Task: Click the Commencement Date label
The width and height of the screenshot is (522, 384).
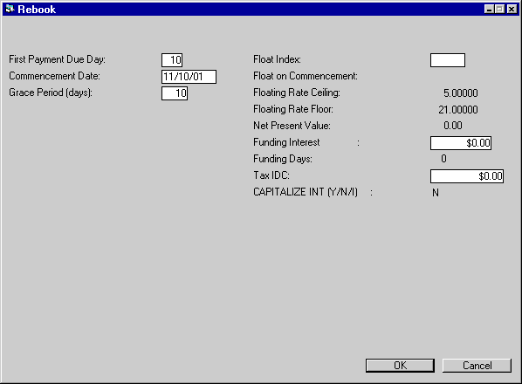Action: (x=54, y=76)
